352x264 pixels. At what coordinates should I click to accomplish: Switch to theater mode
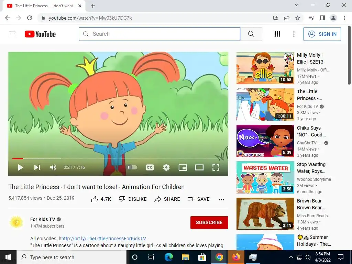coord(199,167)
